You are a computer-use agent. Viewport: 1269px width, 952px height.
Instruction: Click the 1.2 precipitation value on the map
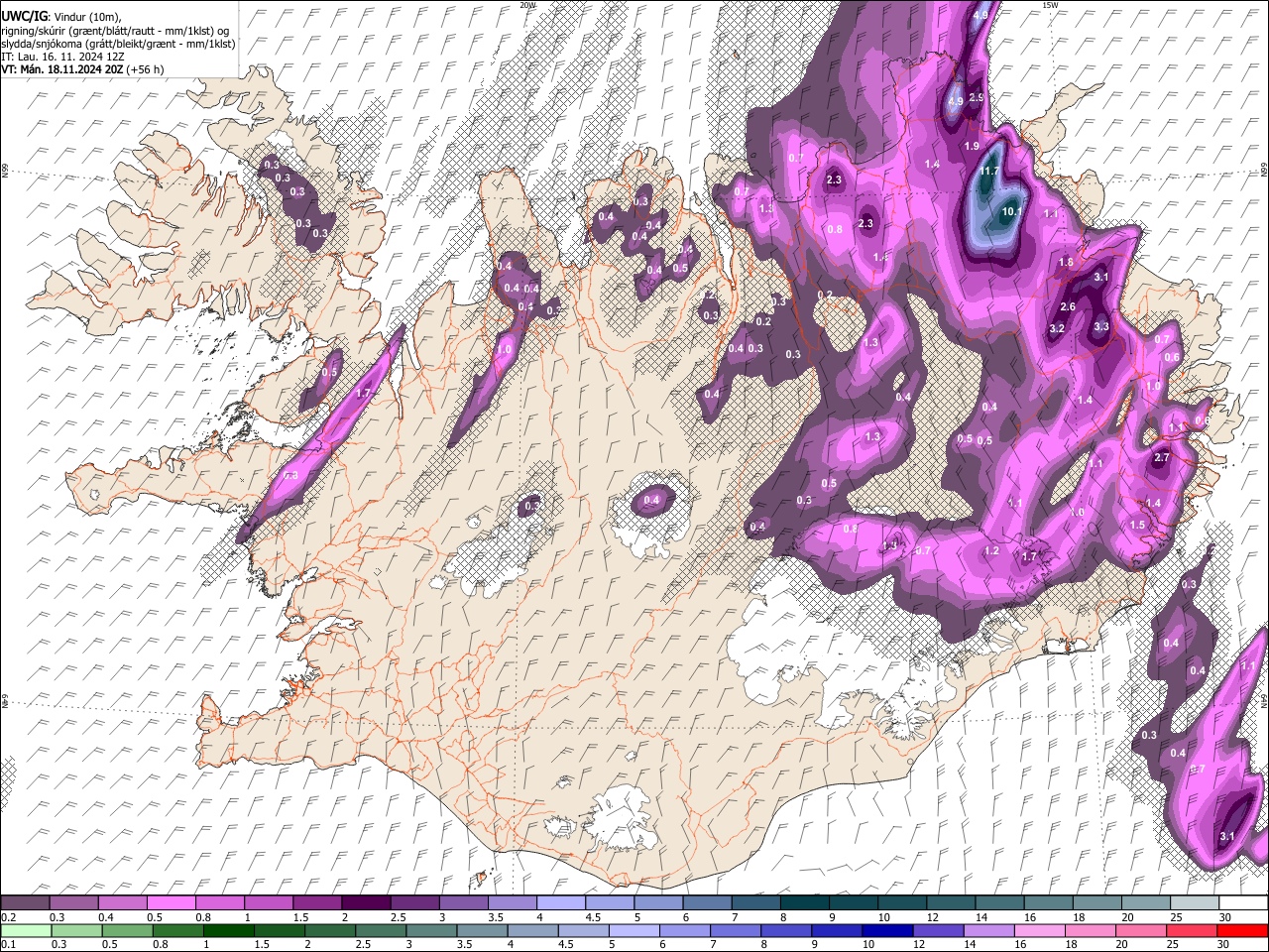(x=991, y=550)
